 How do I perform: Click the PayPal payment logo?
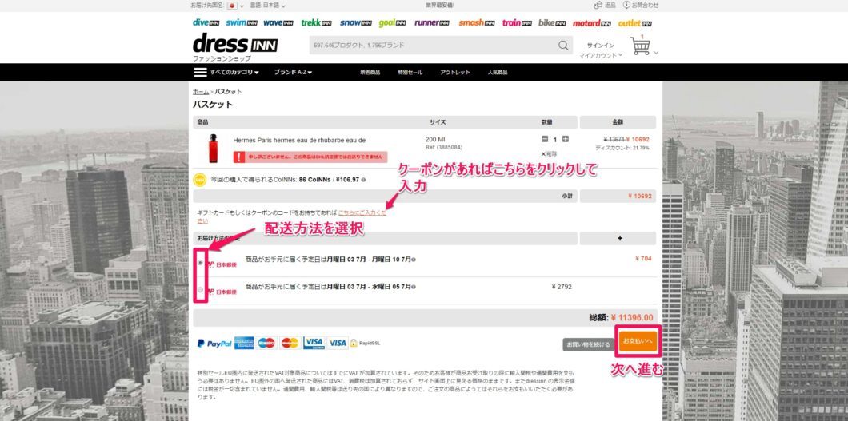214,343
